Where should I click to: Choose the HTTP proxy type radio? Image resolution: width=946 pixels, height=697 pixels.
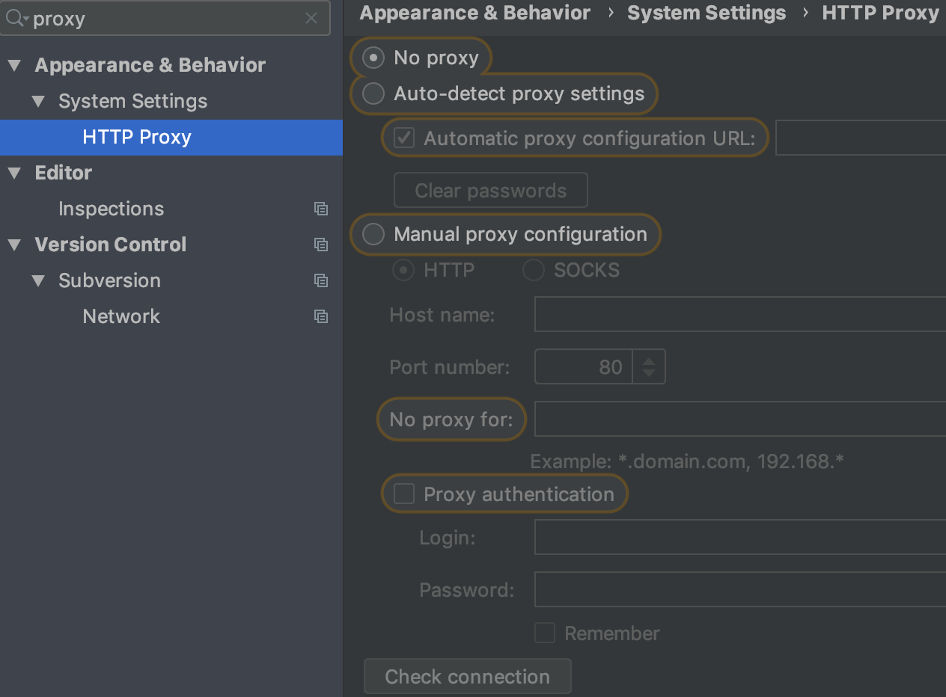point(403,270)
